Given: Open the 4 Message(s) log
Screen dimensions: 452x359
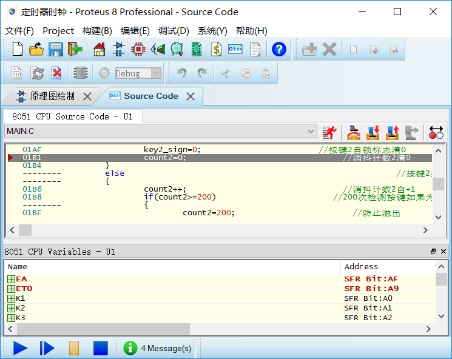Looking at the screenshot, I should [x=157, y=348].
